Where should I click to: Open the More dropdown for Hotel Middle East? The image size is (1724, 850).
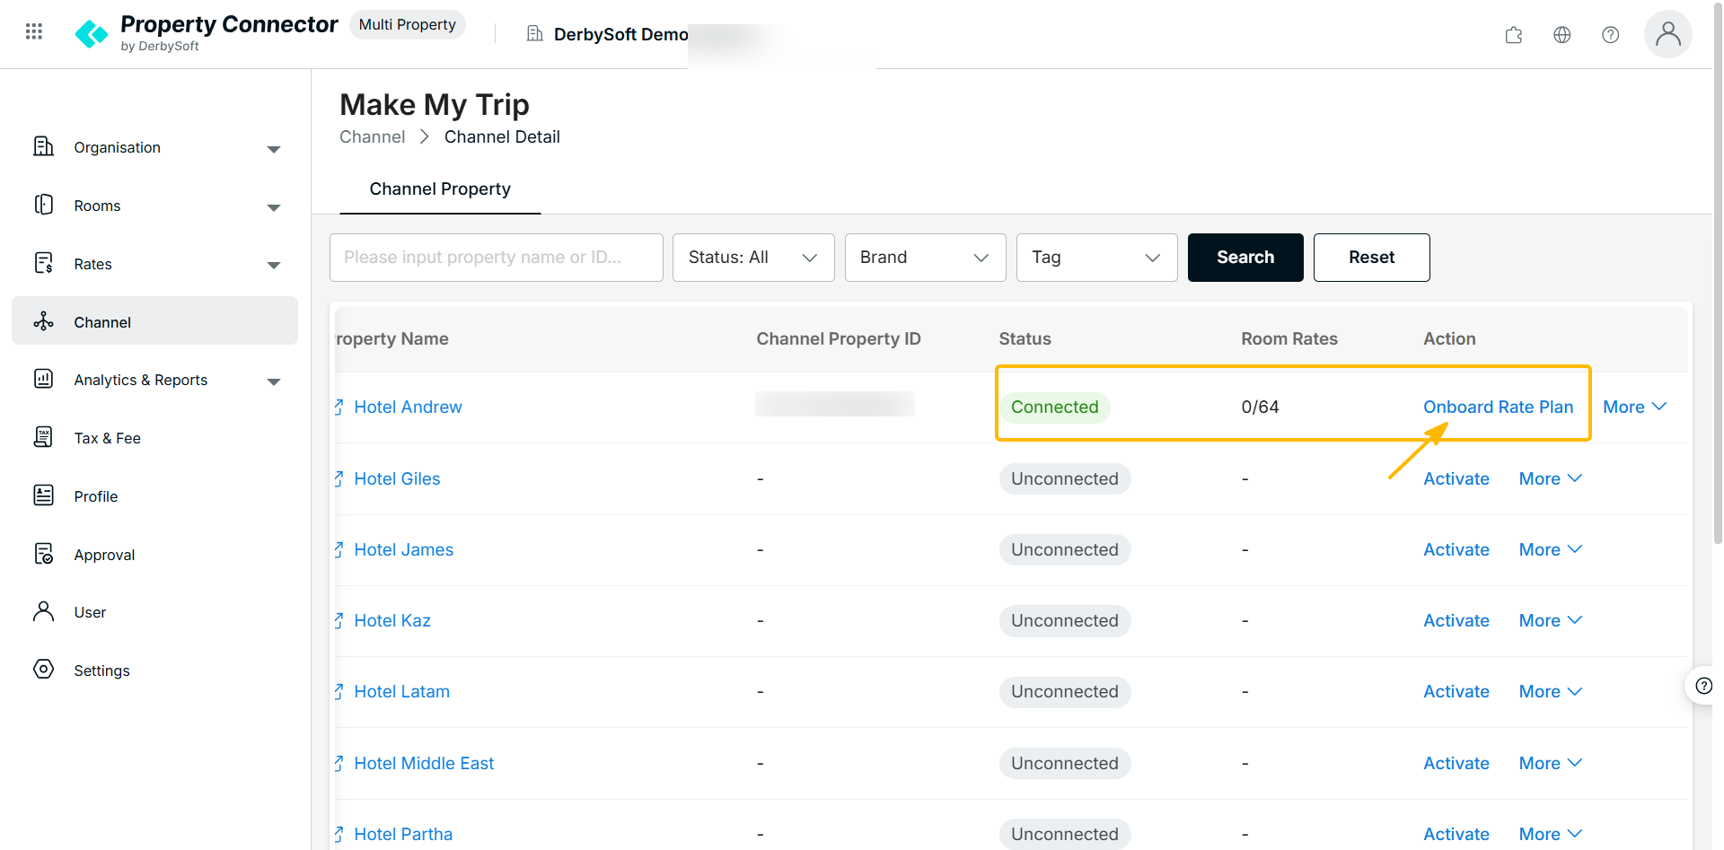coord(1551,763)
